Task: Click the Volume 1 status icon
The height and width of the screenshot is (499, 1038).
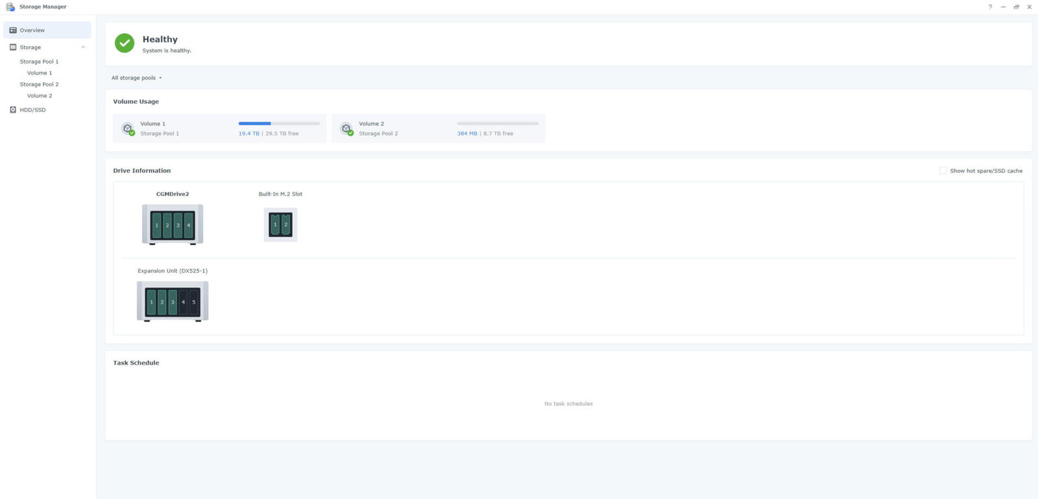Action: (x=128, y=129)
